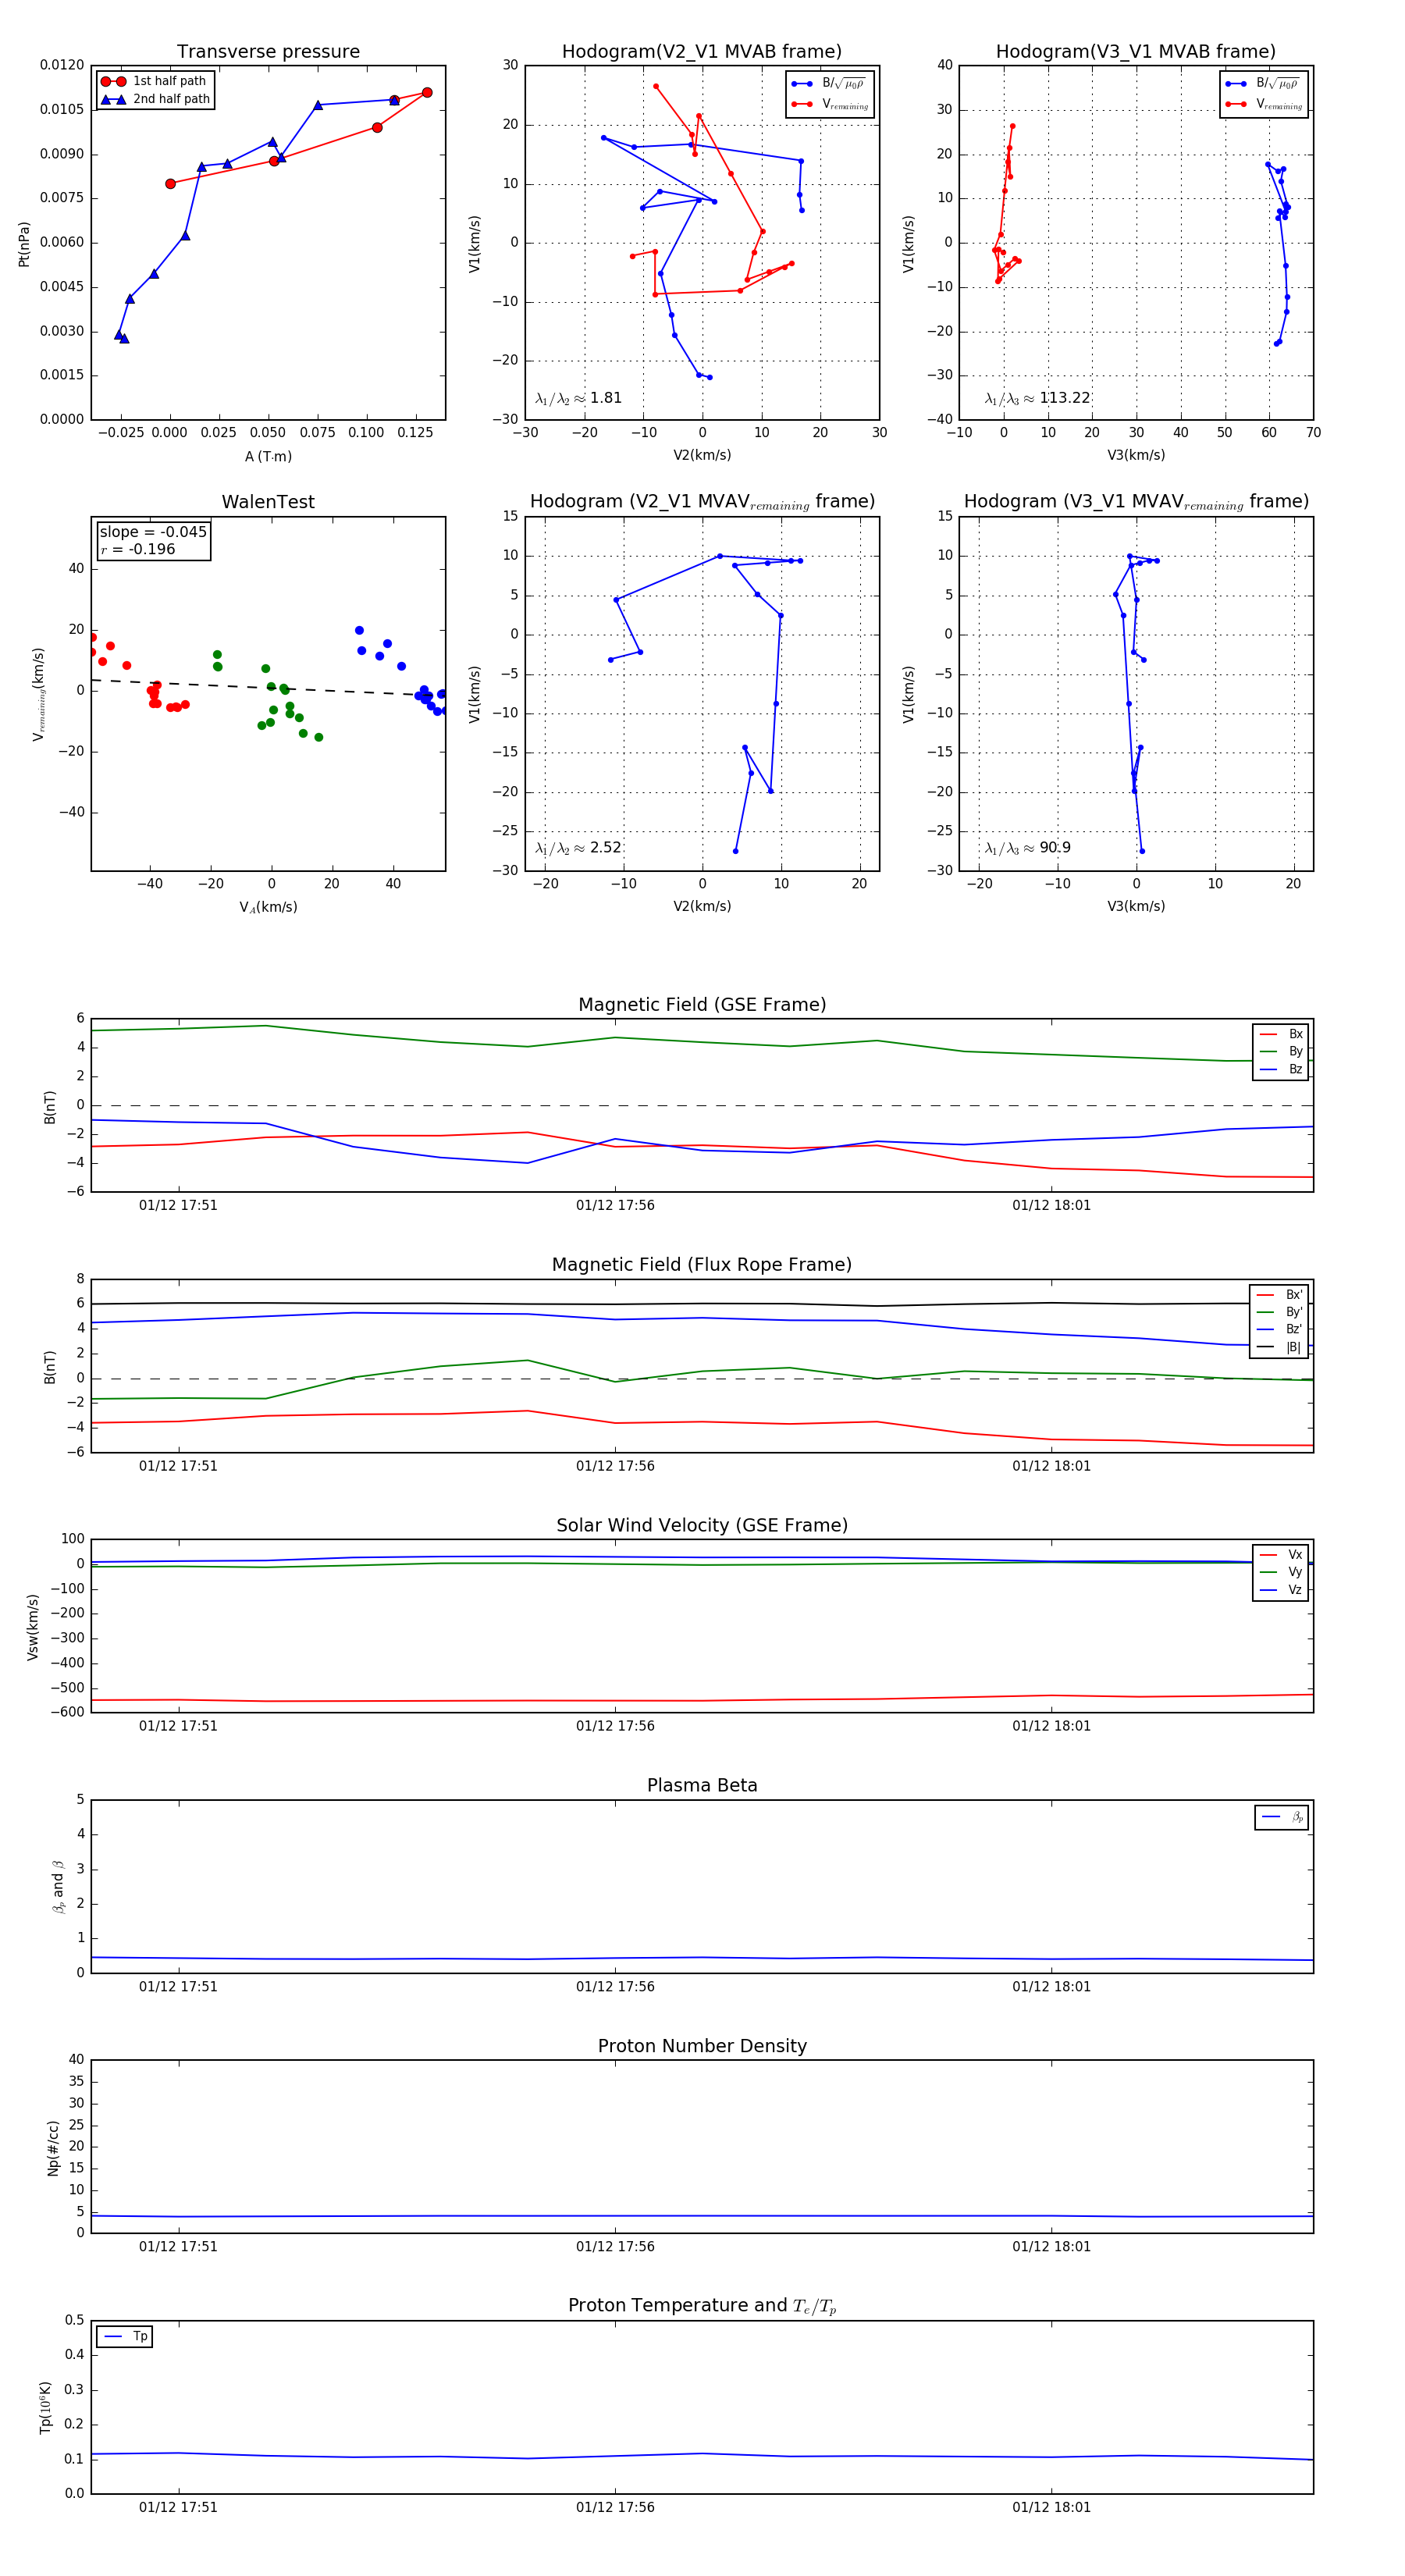Click the Hodogram(V2_V1 MVAB frame) title
1405x2576 pixels.
point(702,52)
